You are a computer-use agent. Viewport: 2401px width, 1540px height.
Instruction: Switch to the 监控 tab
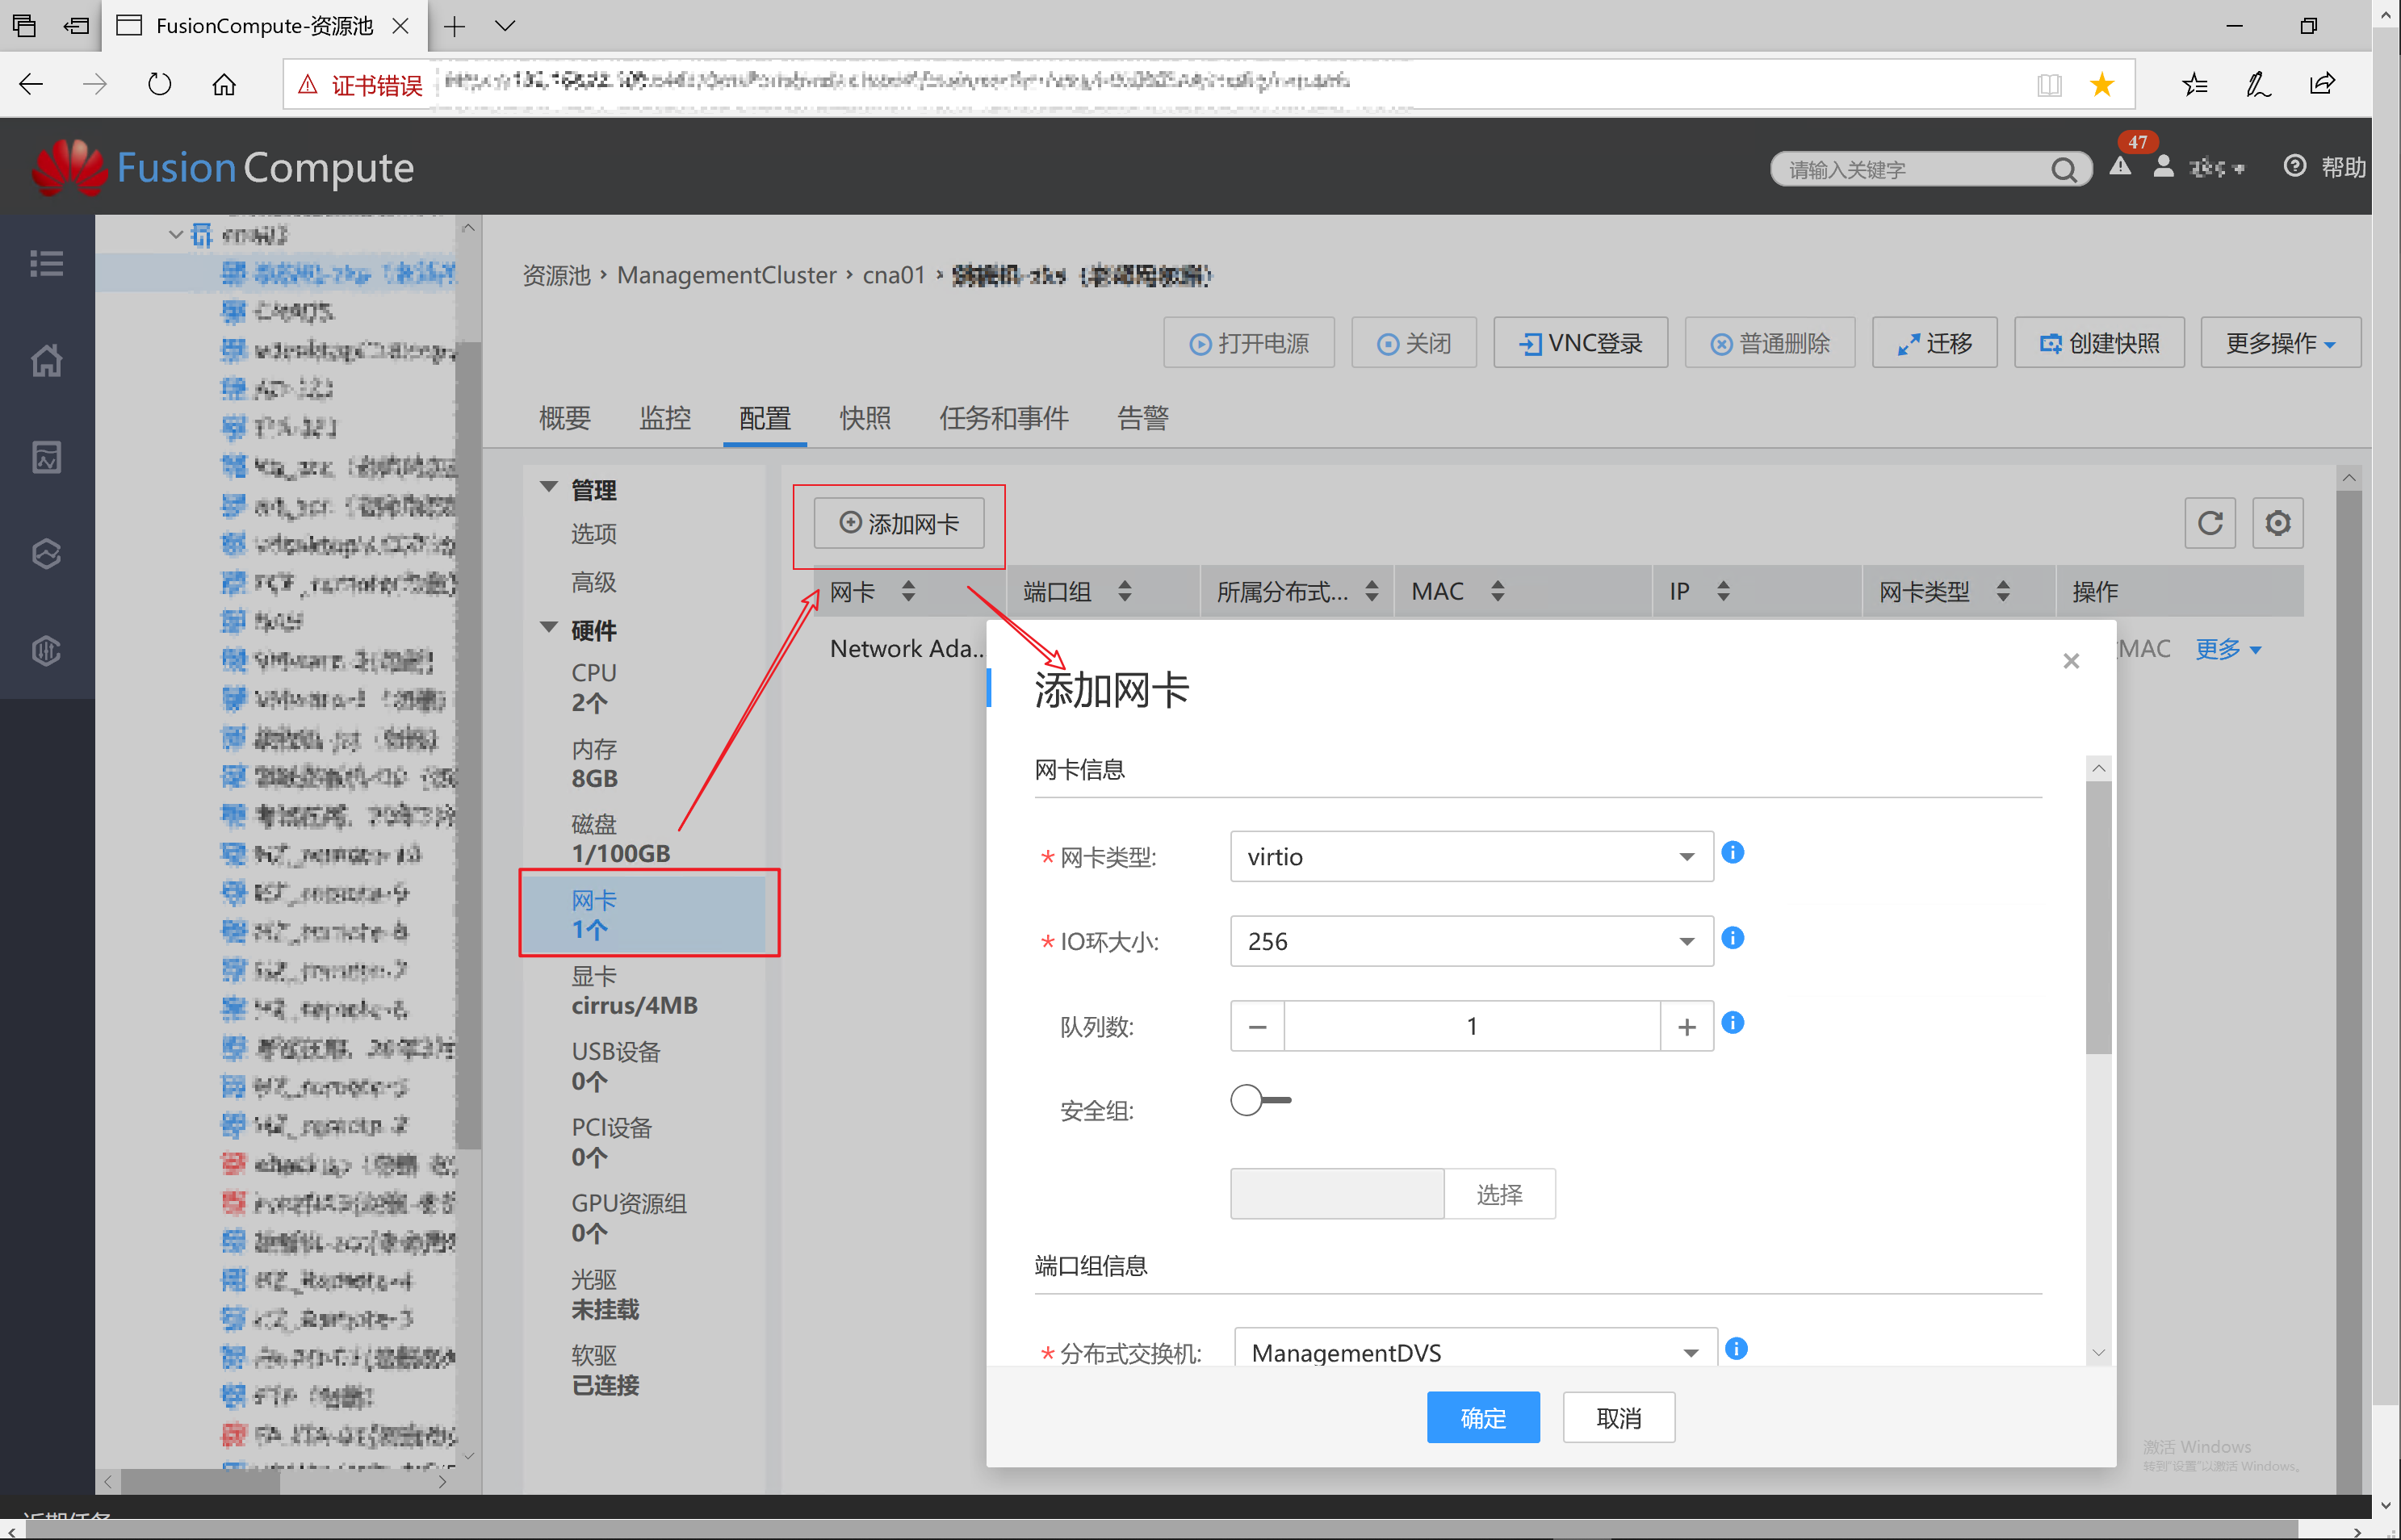(x=665, y=418)
